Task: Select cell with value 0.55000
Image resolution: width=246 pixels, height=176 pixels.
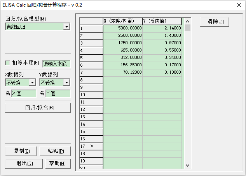Action: pyautogui.click(x=162, y=50)
